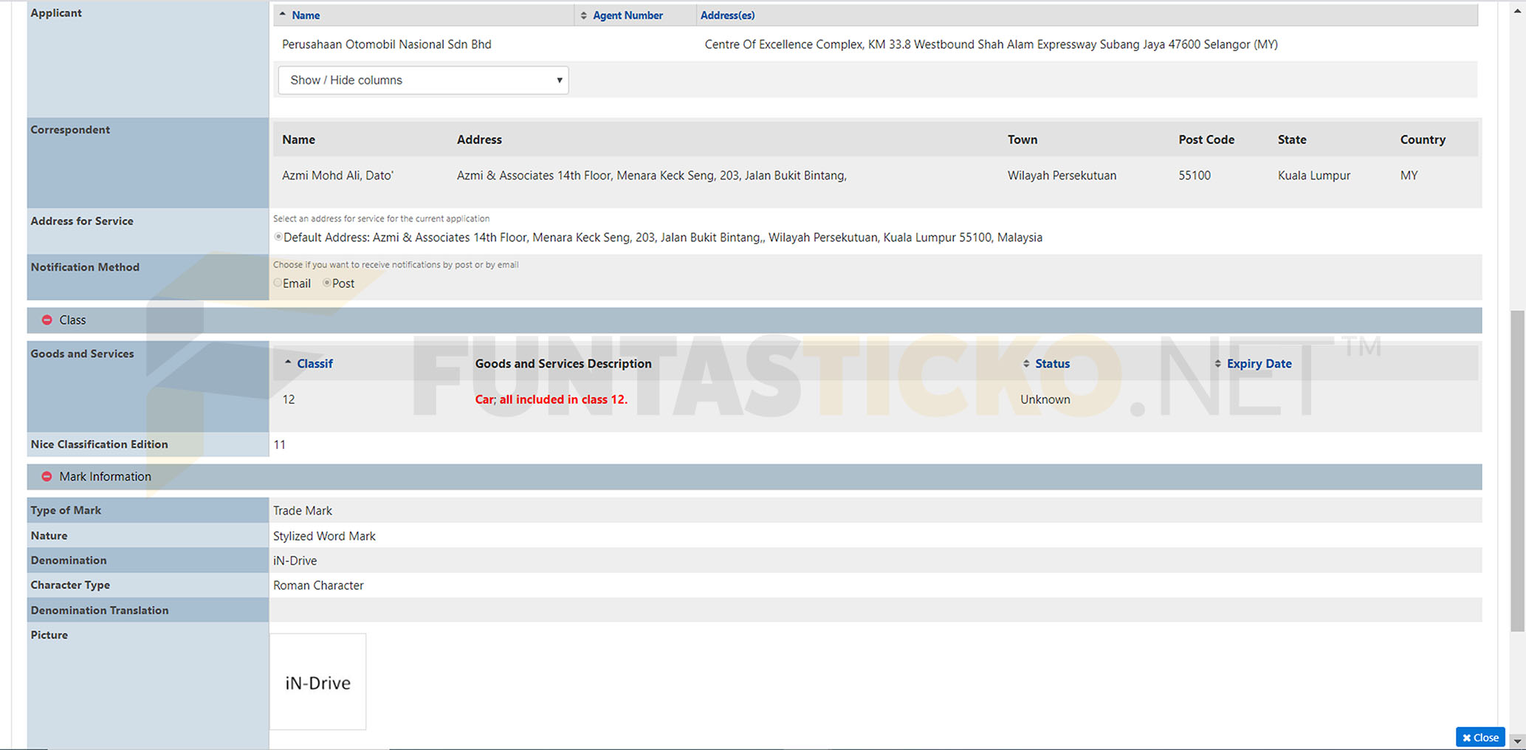
Task: Click the Status column header
Action: [1052, 363]
